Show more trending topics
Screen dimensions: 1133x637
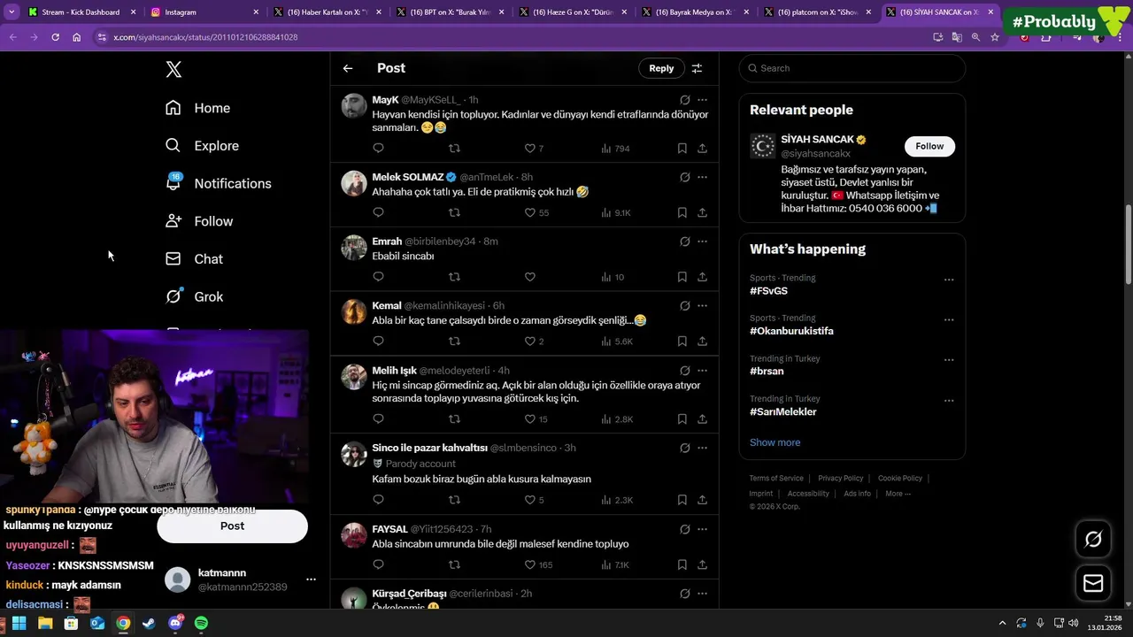(775, 442)
